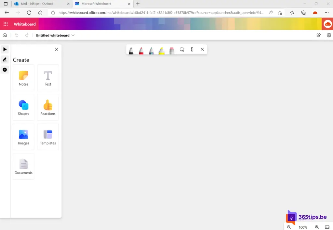Expand the Untitled whiteboard name dropdown
The height and width of the screenshot is (230, 333).
tap(73, 35)
